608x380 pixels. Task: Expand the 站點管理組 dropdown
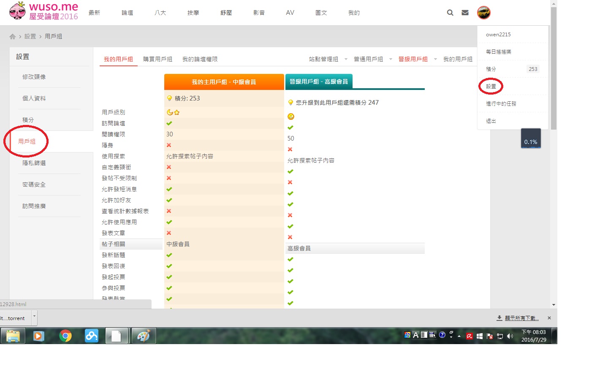click(346, 60)
